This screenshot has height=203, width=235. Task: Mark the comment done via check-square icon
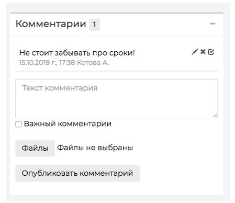point(211,52)
